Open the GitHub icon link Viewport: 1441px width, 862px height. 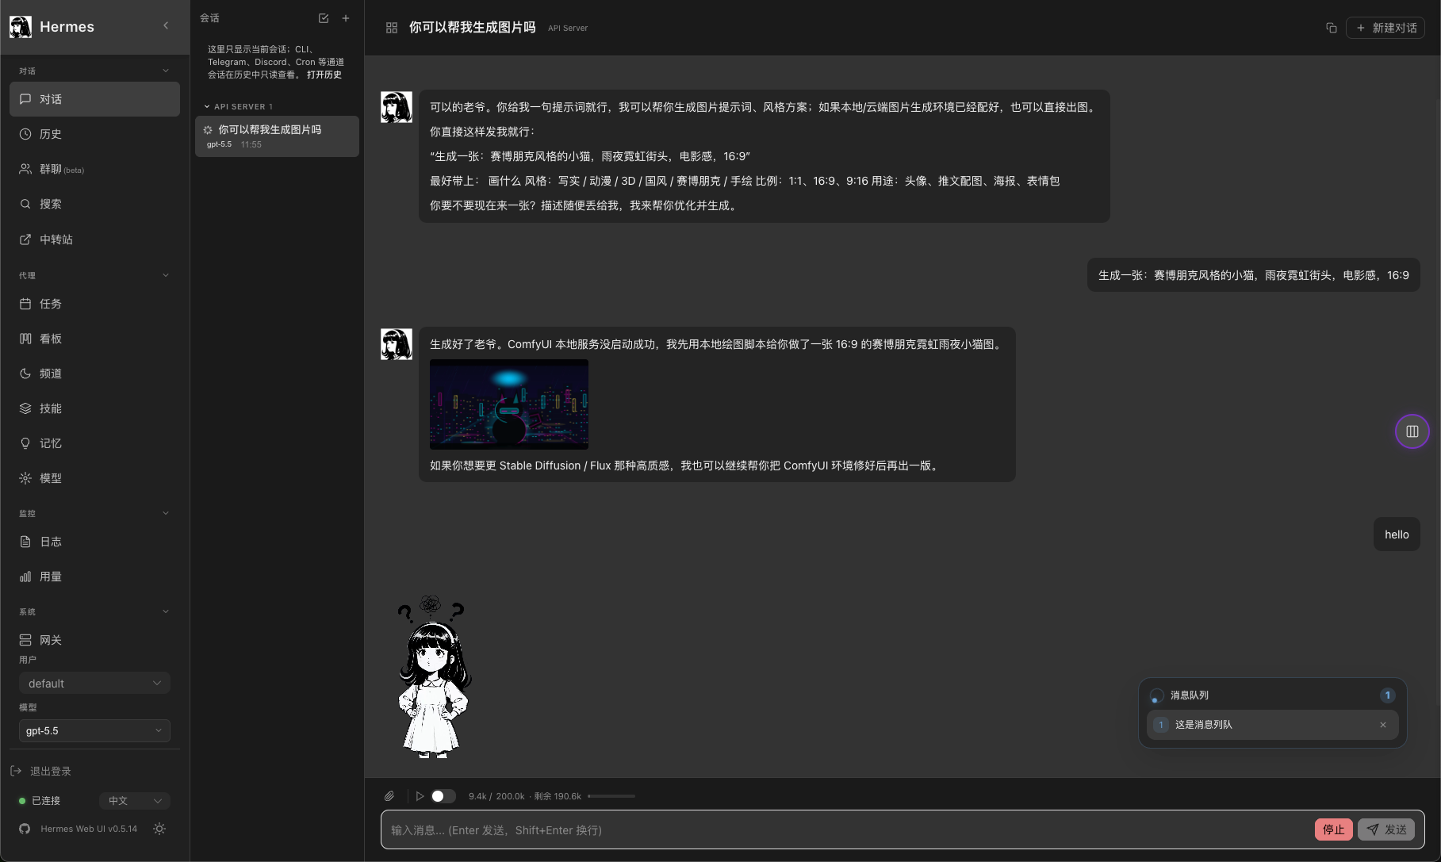(25, 829)
